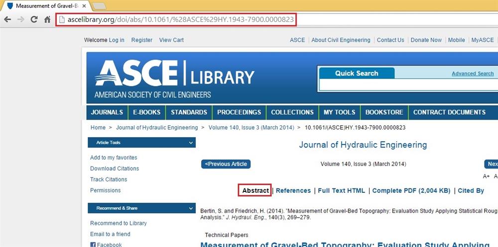This screenshot has height=247, width=498.
Task: Open the STANDARDS menu
Action: [x=189, y=112]
